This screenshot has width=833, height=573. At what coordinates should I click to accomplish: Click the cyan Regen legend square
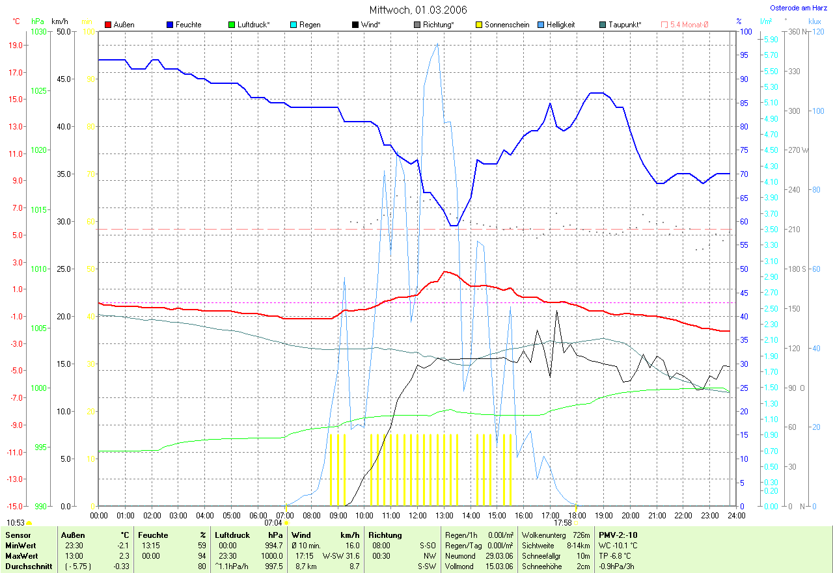point(294,25)
